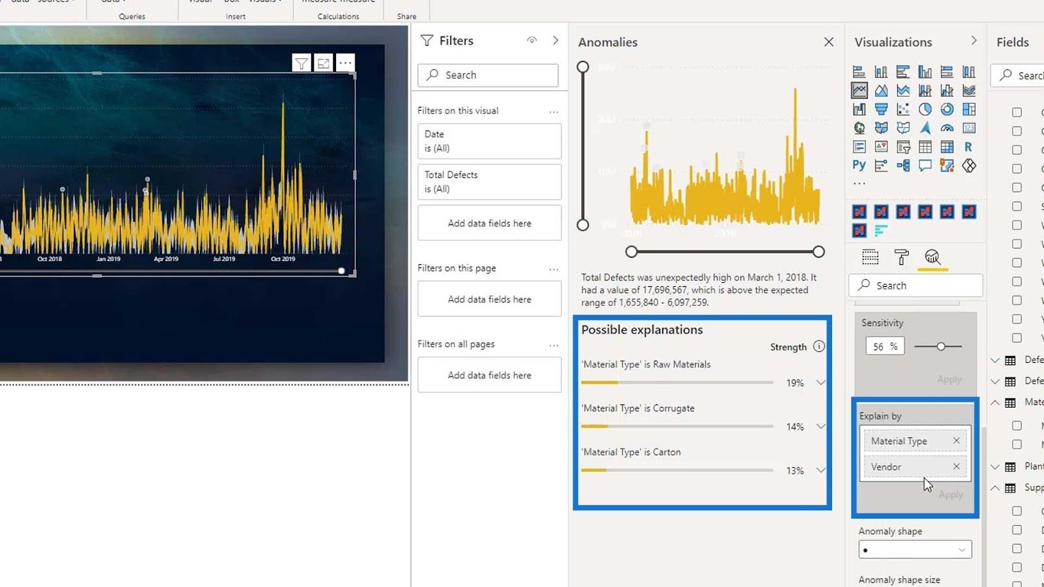Open the Total Defects filter card
The image size is (1044, 587).
coord(489,181)
